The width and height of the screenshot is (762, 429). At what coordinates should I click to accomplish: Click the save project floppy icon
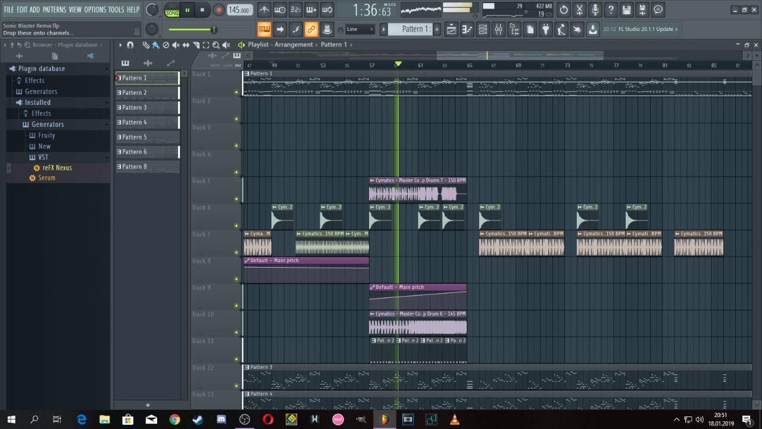tap(626, 10)
